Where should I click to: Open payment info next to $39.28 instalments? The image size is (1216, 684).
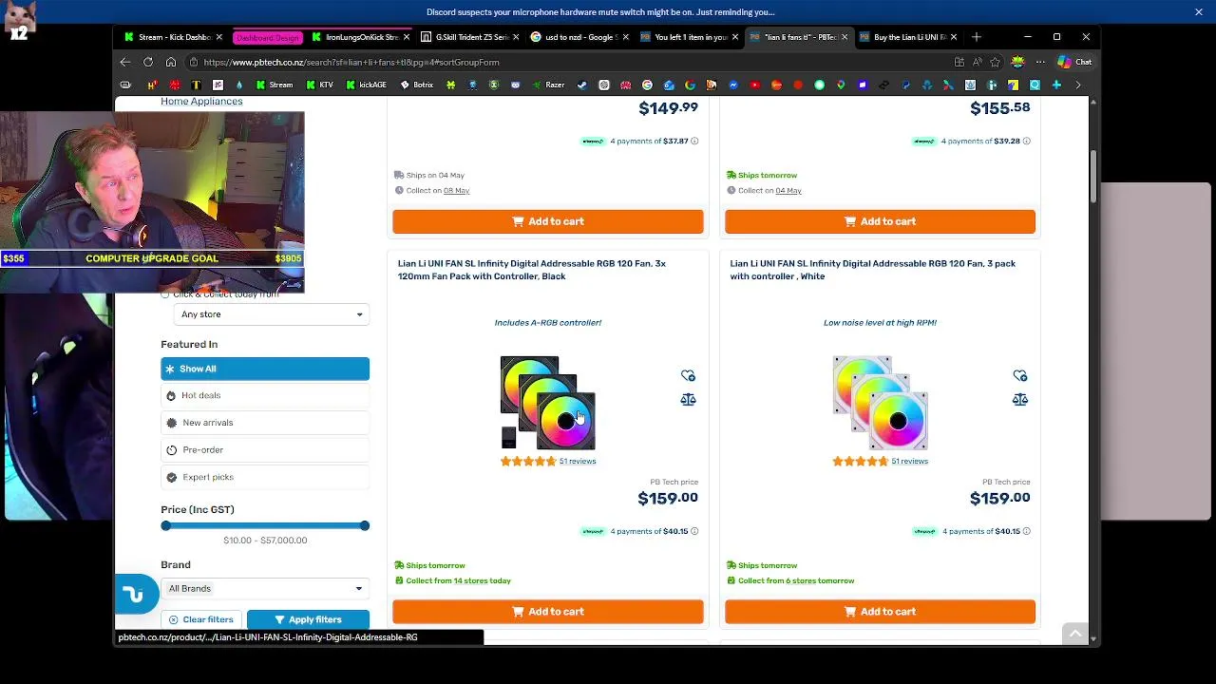[x=1026, y=142]
